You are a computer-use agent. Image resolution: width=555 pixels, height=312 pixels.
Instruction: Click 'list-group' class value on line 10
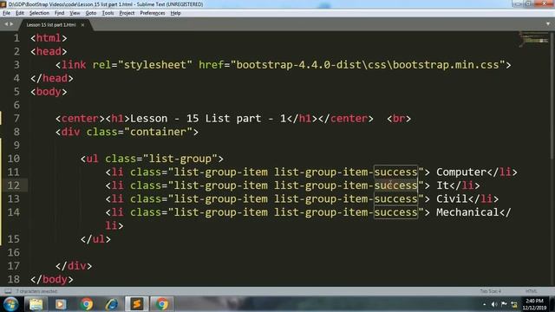click(x=180, y=159)
